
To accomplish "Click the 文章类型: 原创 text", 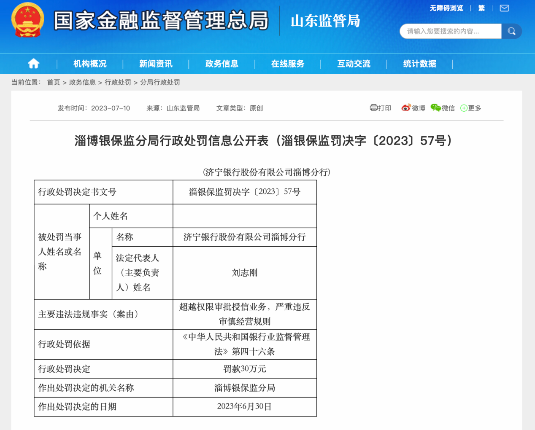I will pyautogui.click(x=240, y=108).
